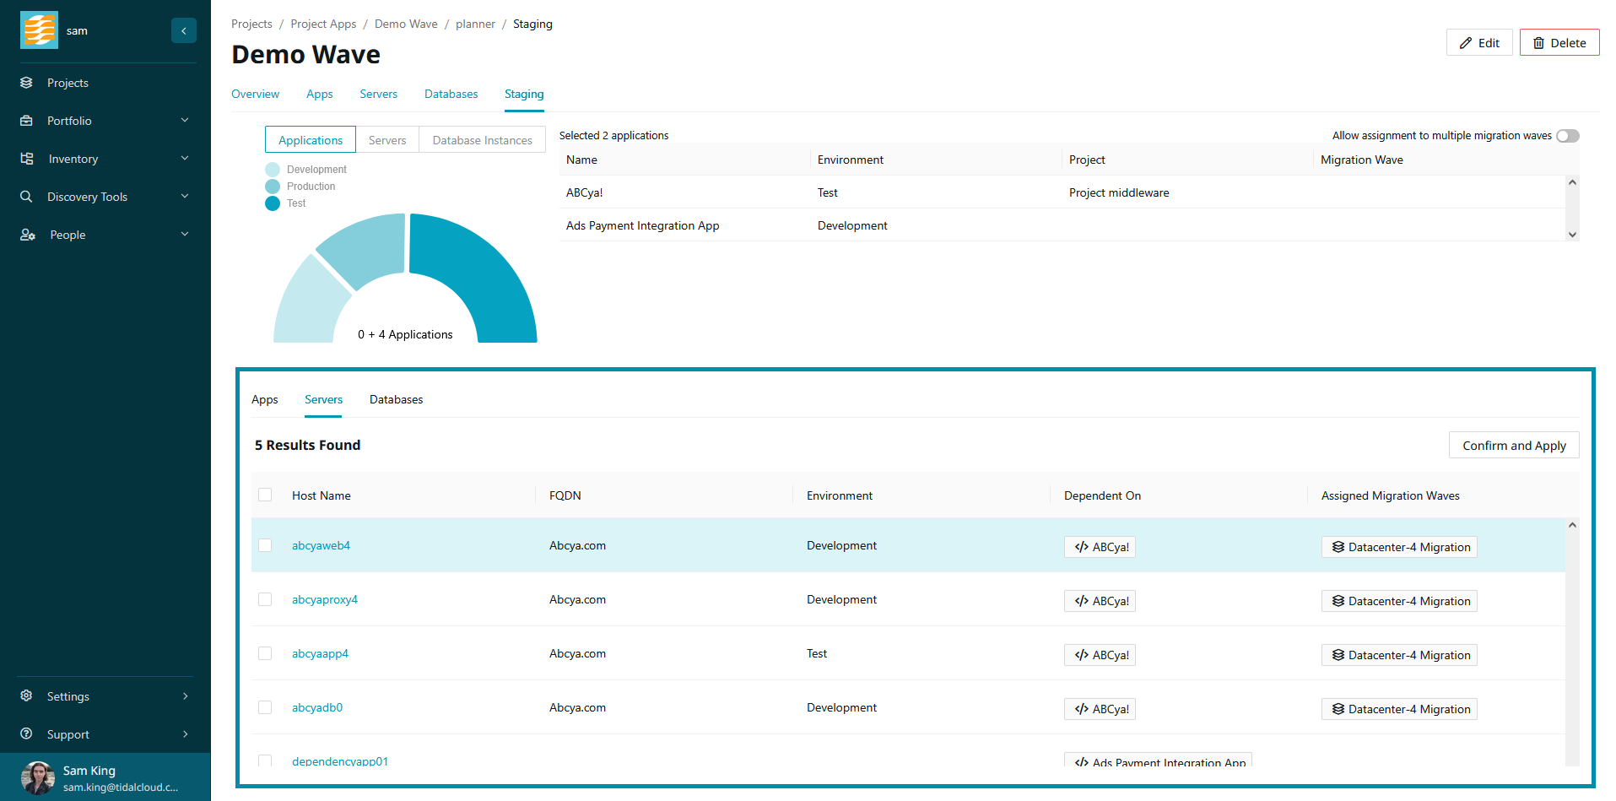Click the Support question mark icon

[26, 734]
